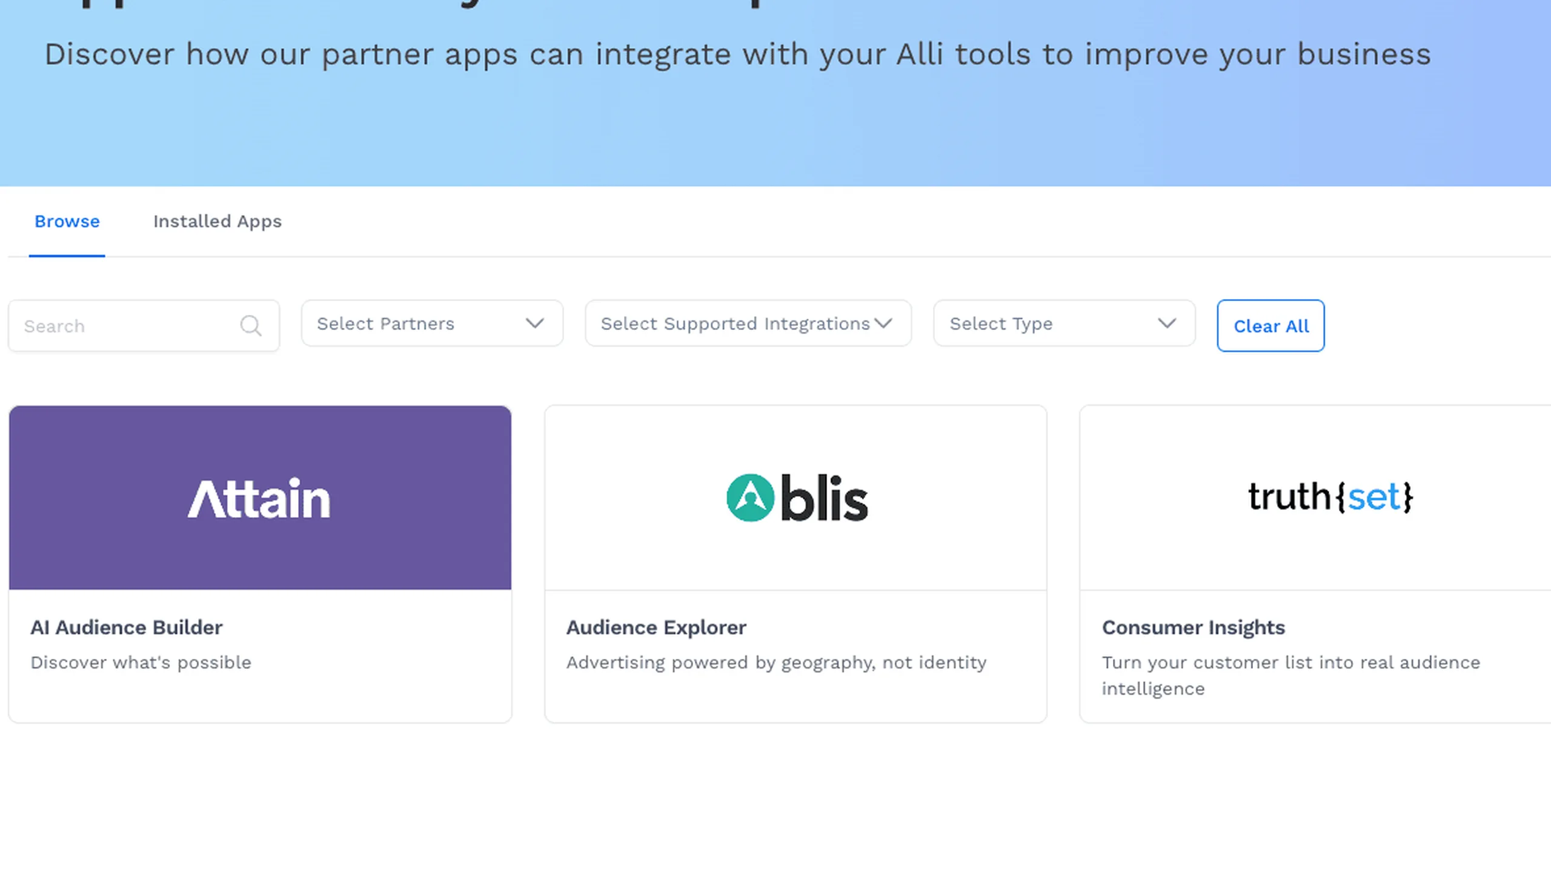Click 'Discover what's possible' description
The height and width of the screenshot is (872, 1551).
coord(141,662)
